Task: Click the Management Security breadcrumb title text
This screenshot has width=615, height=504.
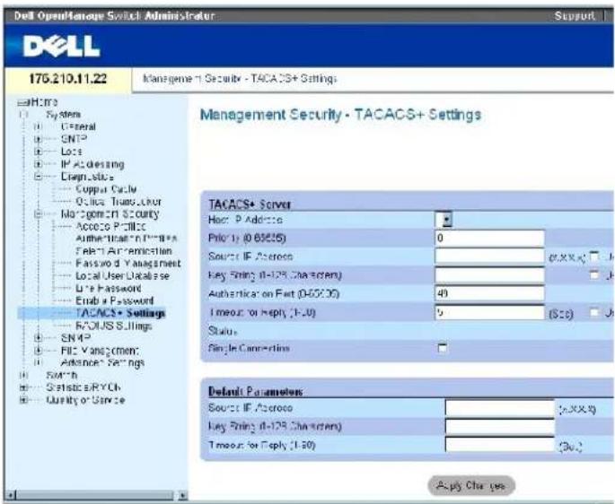Action: click(x=240, y=79)
